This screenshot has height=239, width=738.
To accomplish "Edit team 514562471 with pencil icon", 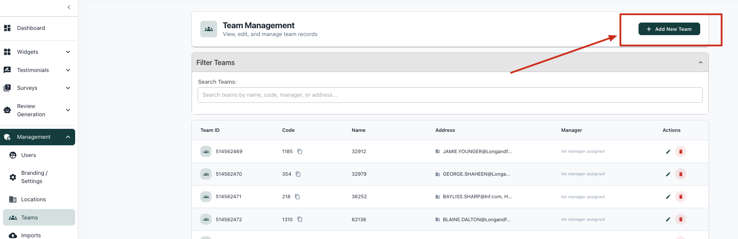I will point(668,196).
